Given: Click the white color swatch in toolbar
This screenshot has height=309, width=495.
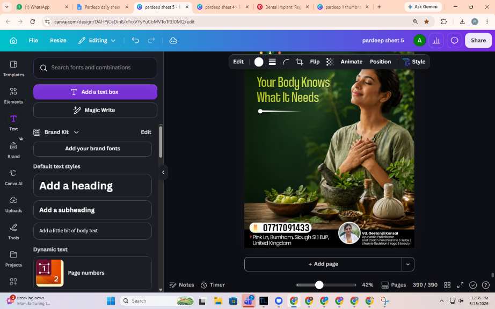Looking at the screenshot, I should (x=259, y=62).
